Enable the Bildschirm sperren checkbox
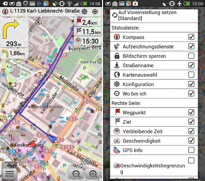Screen dimensions: 205x181 (x=191, y=56)
